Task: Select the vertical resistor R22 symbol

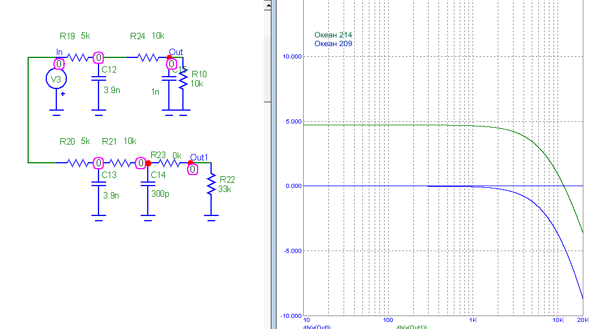Action: pyautogui.click(x=211, y=184)
